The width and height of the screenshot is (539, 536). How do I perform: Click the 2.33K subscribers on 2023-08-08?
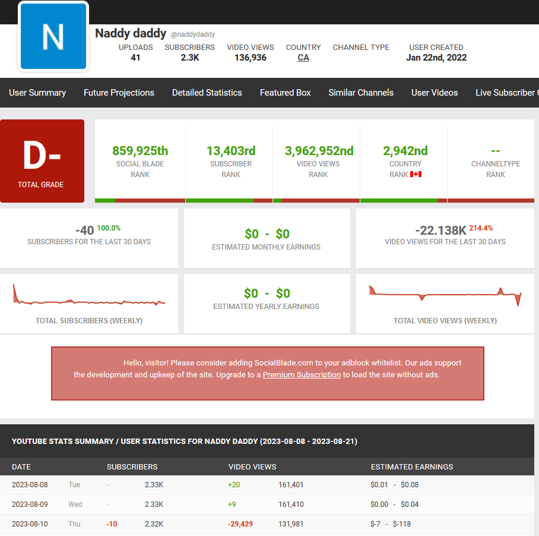click(154, 485)
